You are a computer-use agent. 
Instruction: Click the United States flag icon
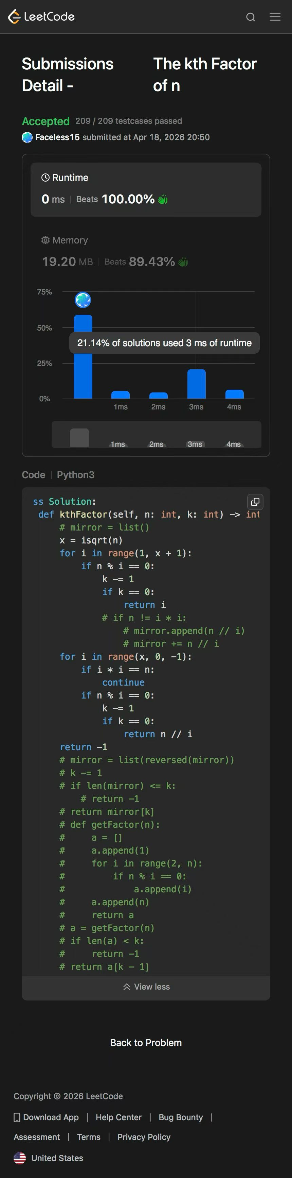tap(20, 1158)
